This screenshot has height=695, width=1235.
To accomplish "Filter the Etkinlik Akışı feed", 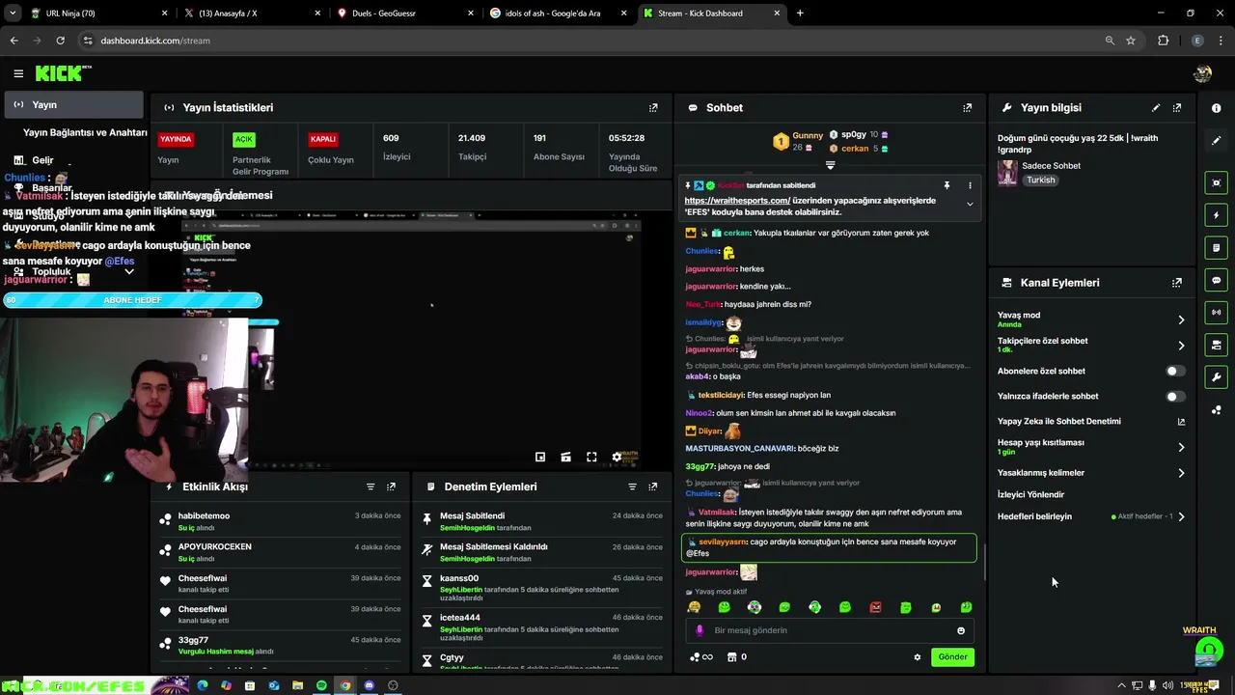I will [x=370, y=486].
